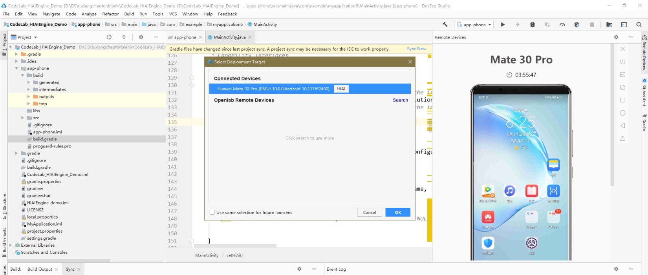Open the VCS menu

[173, 14]
